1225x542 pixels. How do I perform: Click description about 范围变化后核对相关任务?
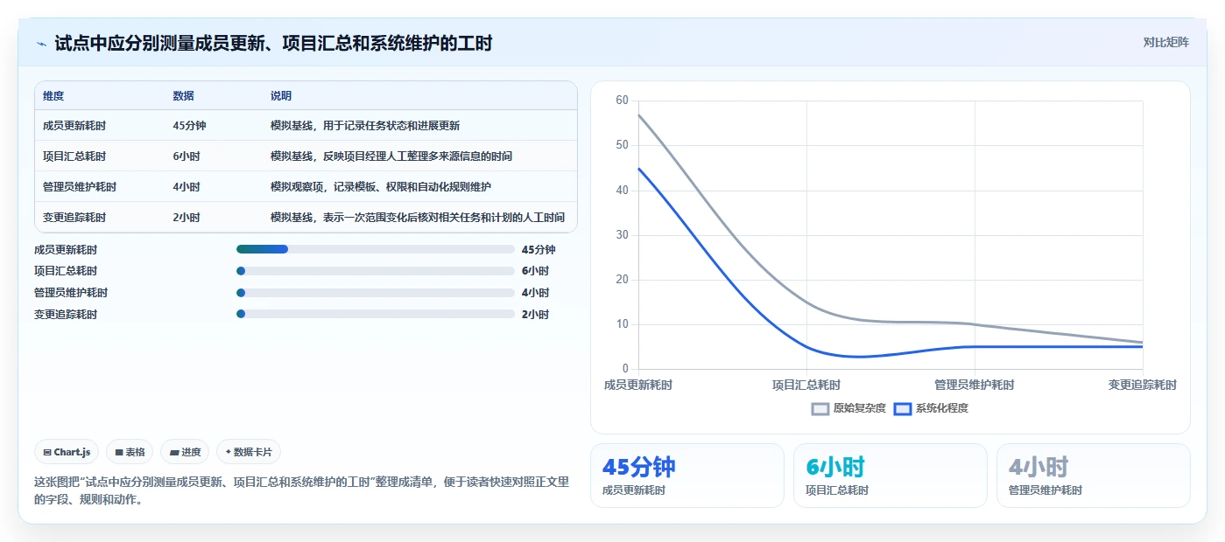pyautogui.click(x=418, y=218)
